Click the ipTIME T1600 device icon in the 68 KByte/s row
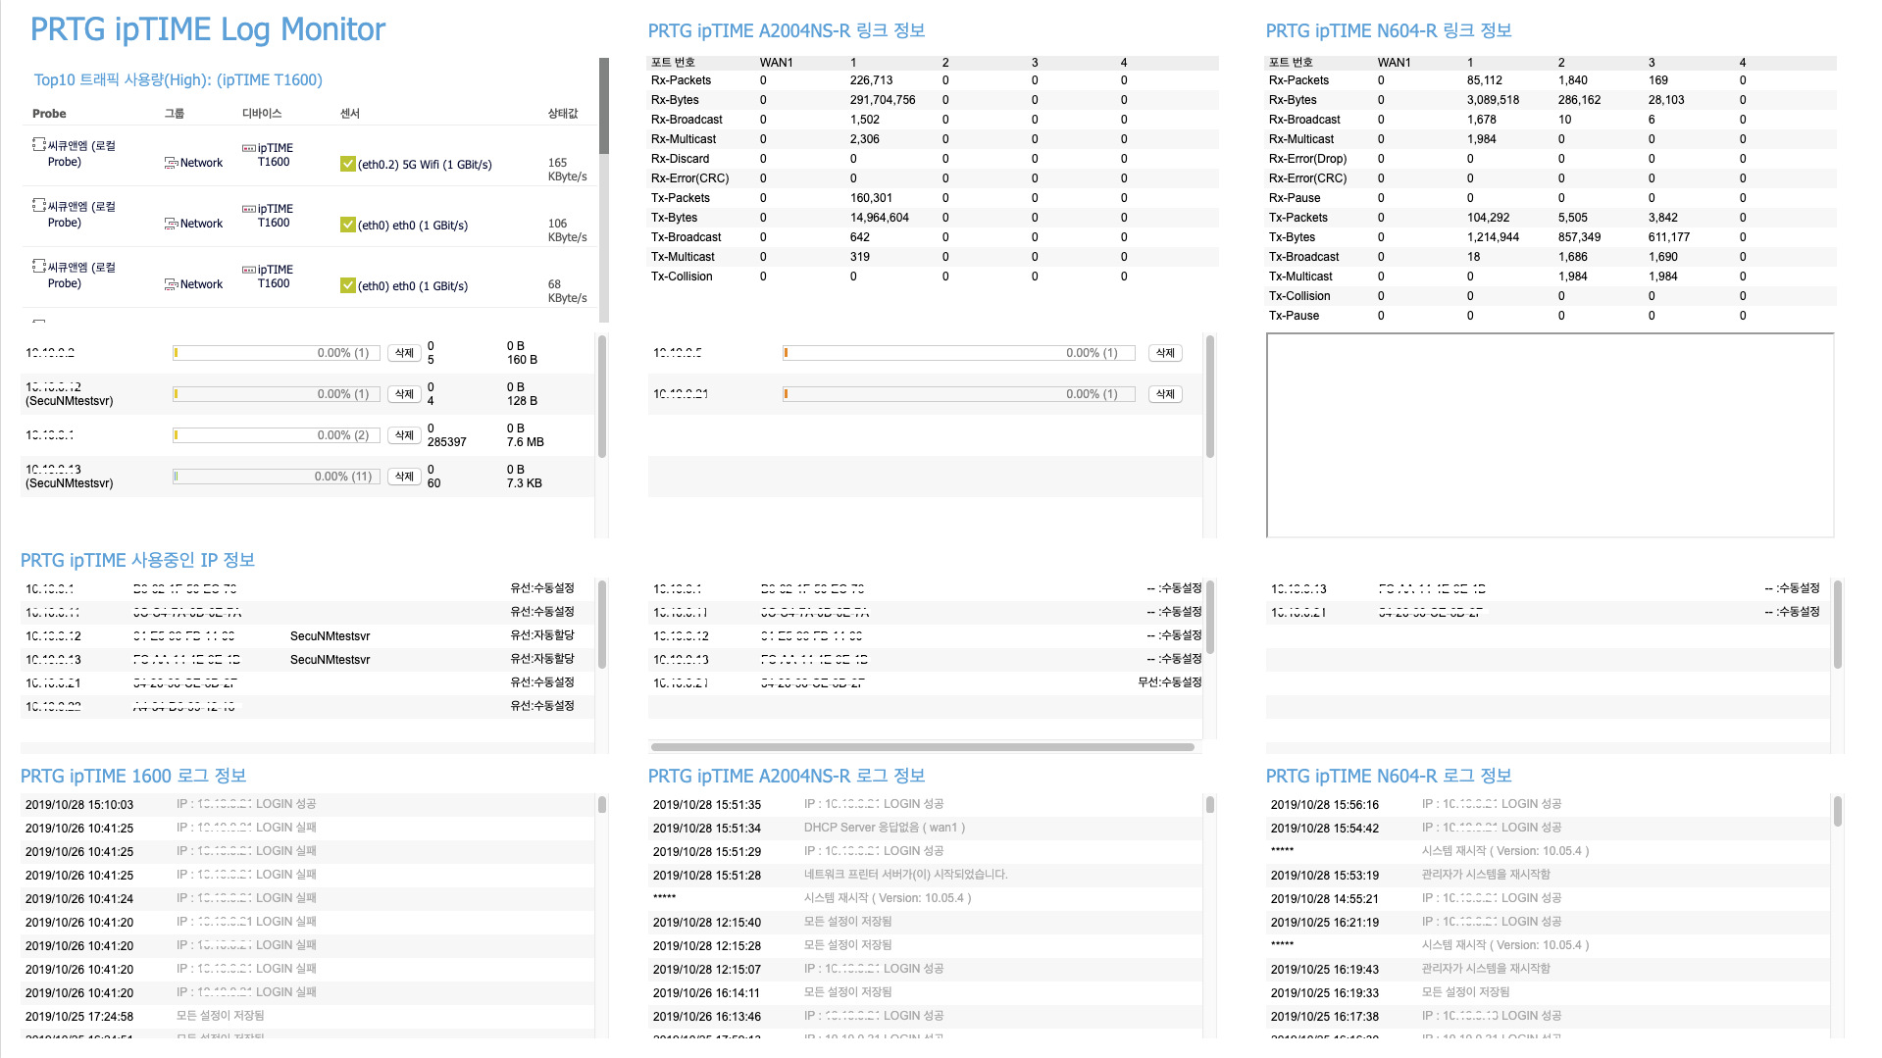Viewport: 1882px width, 1058px height. (249, 271)
